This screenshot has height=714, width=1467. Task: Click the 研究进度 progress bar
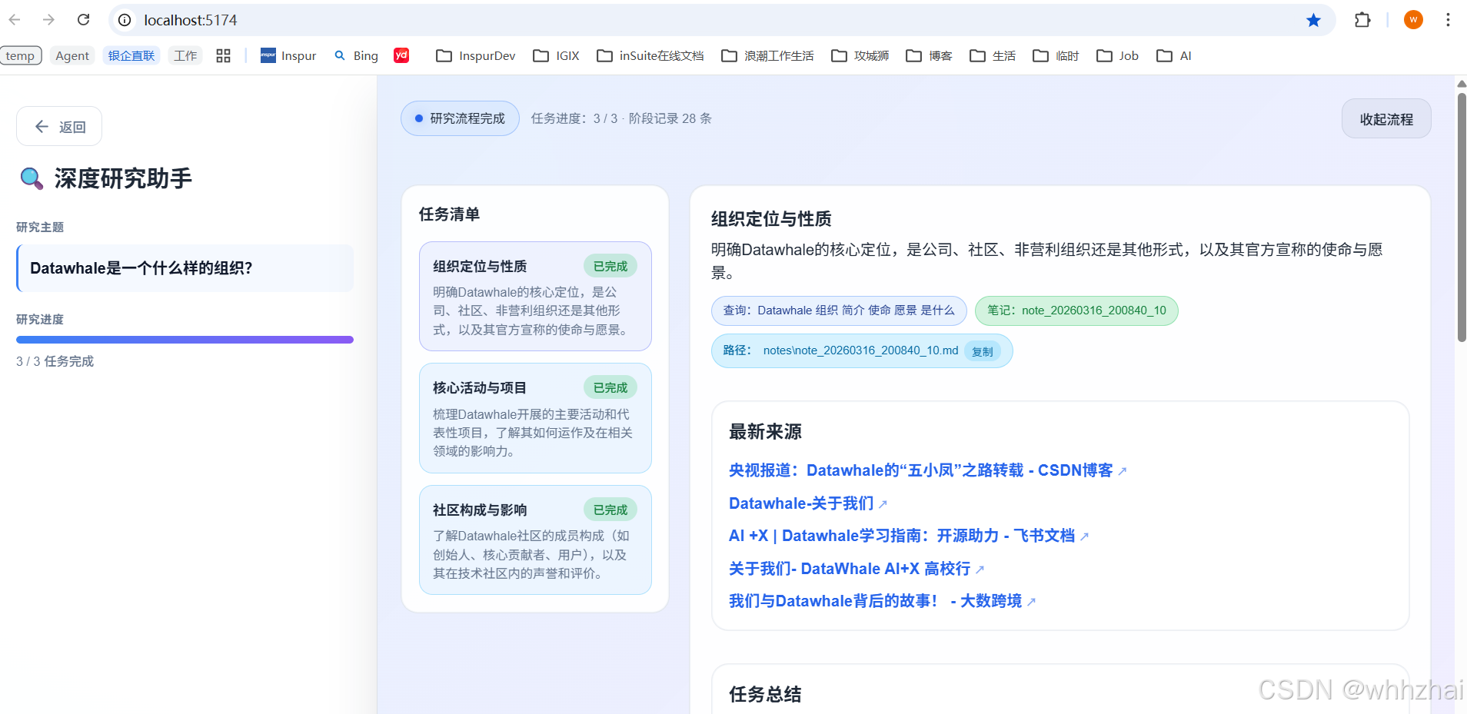point(185,339)
